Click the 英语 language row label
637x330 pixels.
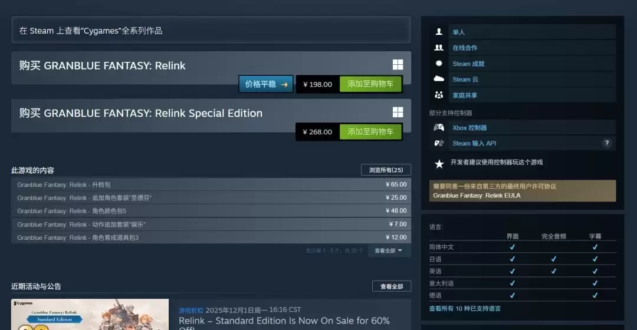[x=435, y=271]
